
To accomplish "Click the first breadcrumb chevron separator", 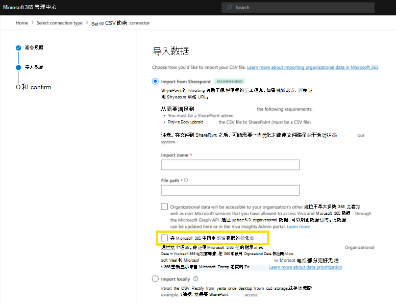I will click(x=32, y=23).
